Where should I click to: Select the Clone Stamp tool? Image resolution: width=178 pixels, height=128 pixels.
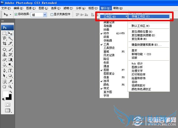click(4, 54)
